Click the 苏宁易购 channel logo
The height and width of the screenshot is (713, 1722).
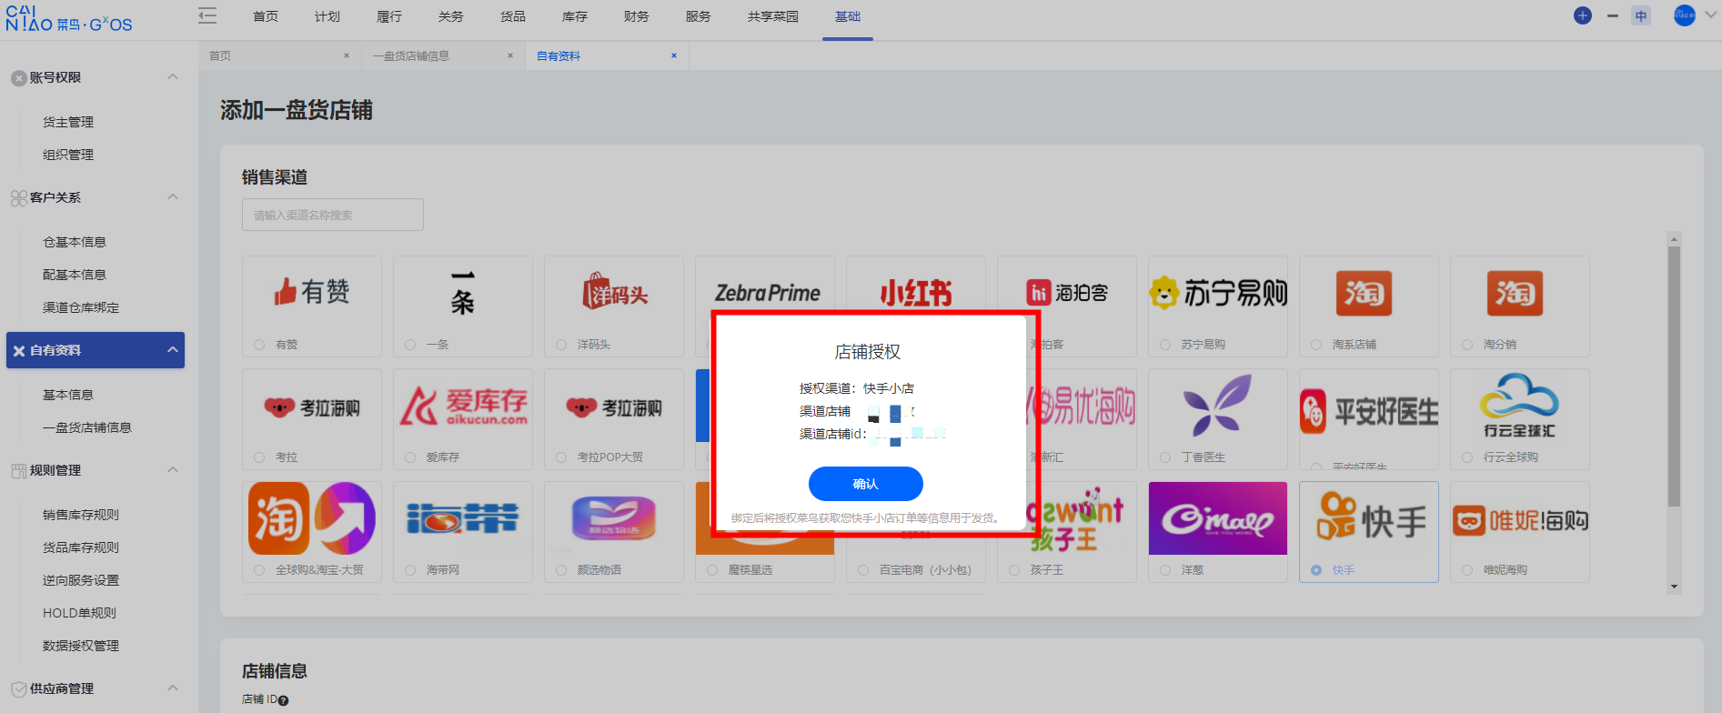pos(1218,292)
